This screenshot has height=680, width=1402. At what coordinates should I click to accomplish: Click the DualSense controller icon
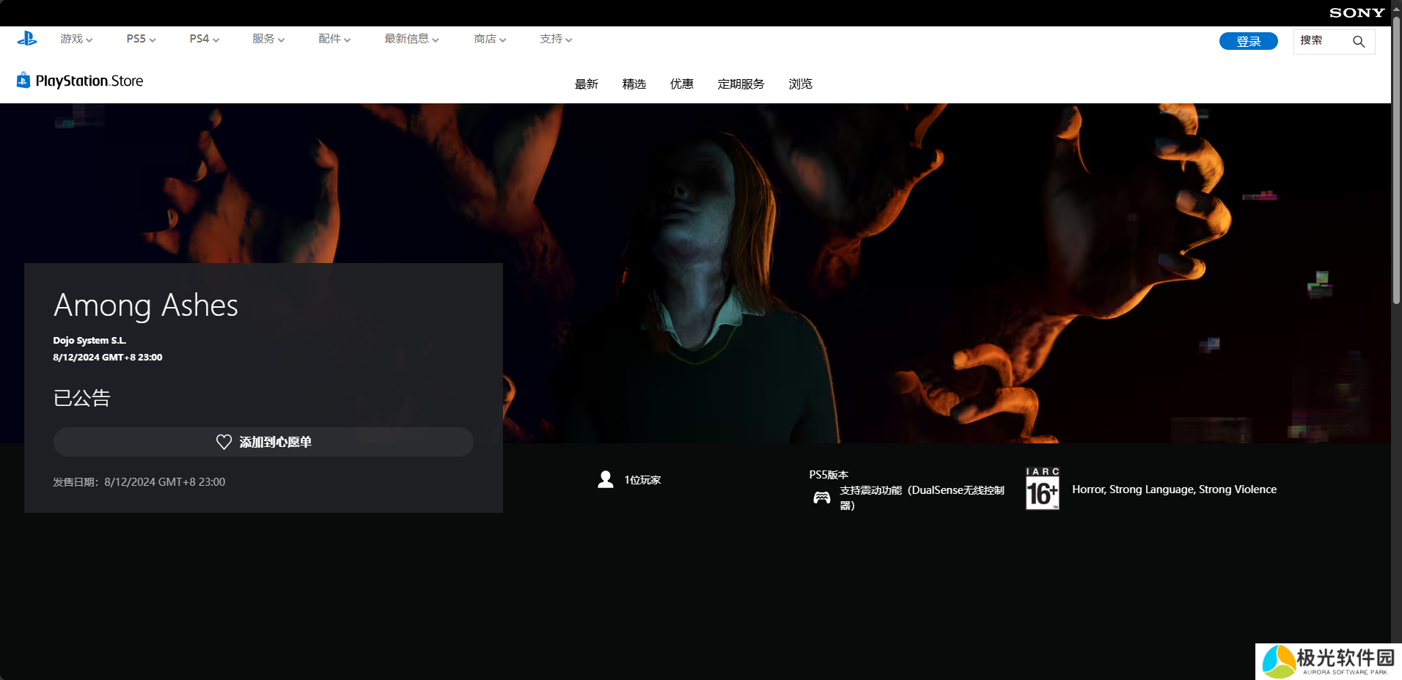point(821,498)
